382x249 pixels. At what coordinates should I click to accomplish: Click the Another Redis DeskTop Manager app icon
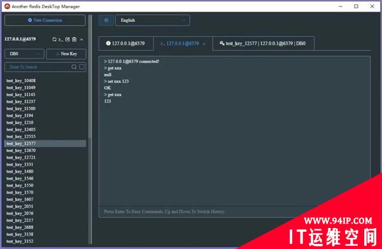(x=7, y=6)
